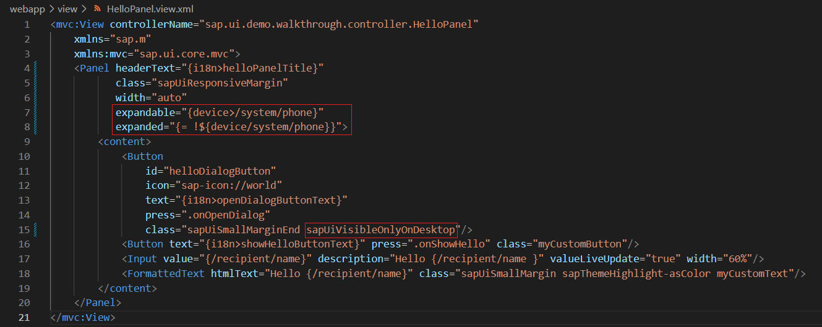The width and height of the screenshot is (822, 327).
Task: Click the closing Panel tag
Action: (98, 303)
